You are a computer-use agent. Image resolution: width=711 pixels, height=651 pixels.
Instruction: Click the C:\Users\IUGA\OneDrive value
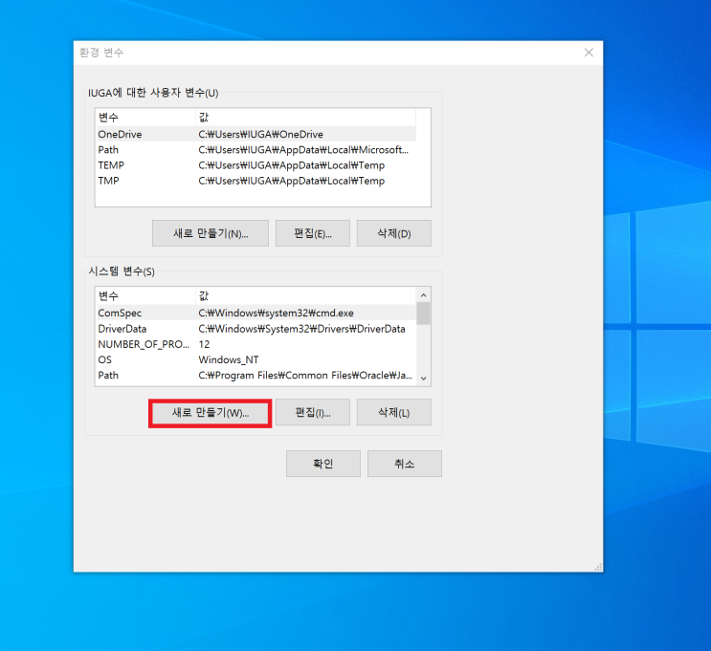260,134
